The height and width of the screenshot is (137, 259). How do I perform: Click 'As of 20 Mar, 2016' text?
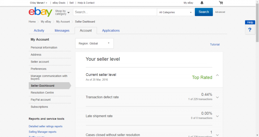(x=97, y=80)
